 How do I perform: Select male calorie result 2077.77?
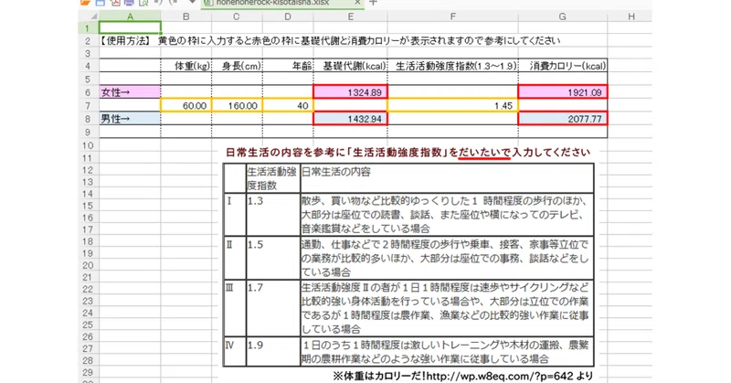click(x=563, y=119)
